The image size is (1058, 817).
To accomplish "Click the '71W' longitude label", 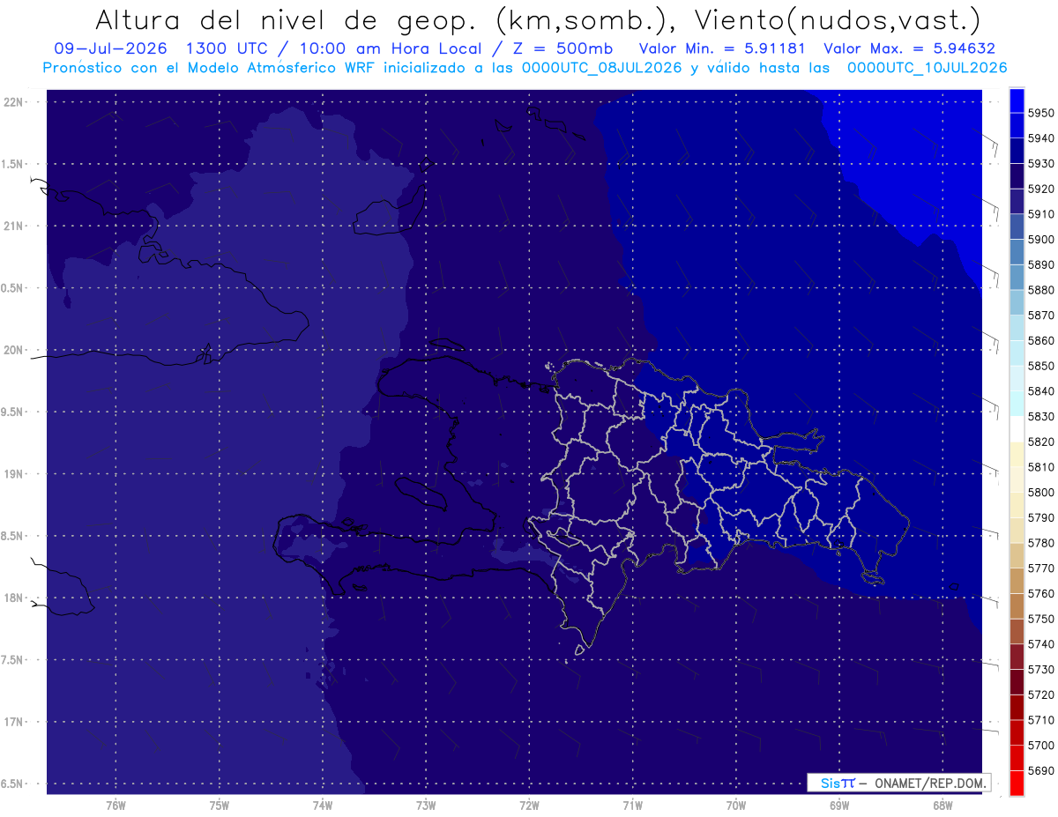I will tap(632, 805).
